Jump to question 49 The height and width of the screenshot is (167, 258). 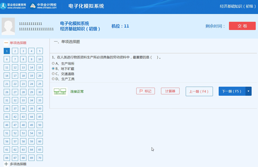tap(31, 125)
